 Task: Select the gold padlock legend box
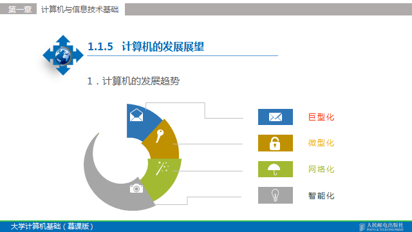[276, 143]
